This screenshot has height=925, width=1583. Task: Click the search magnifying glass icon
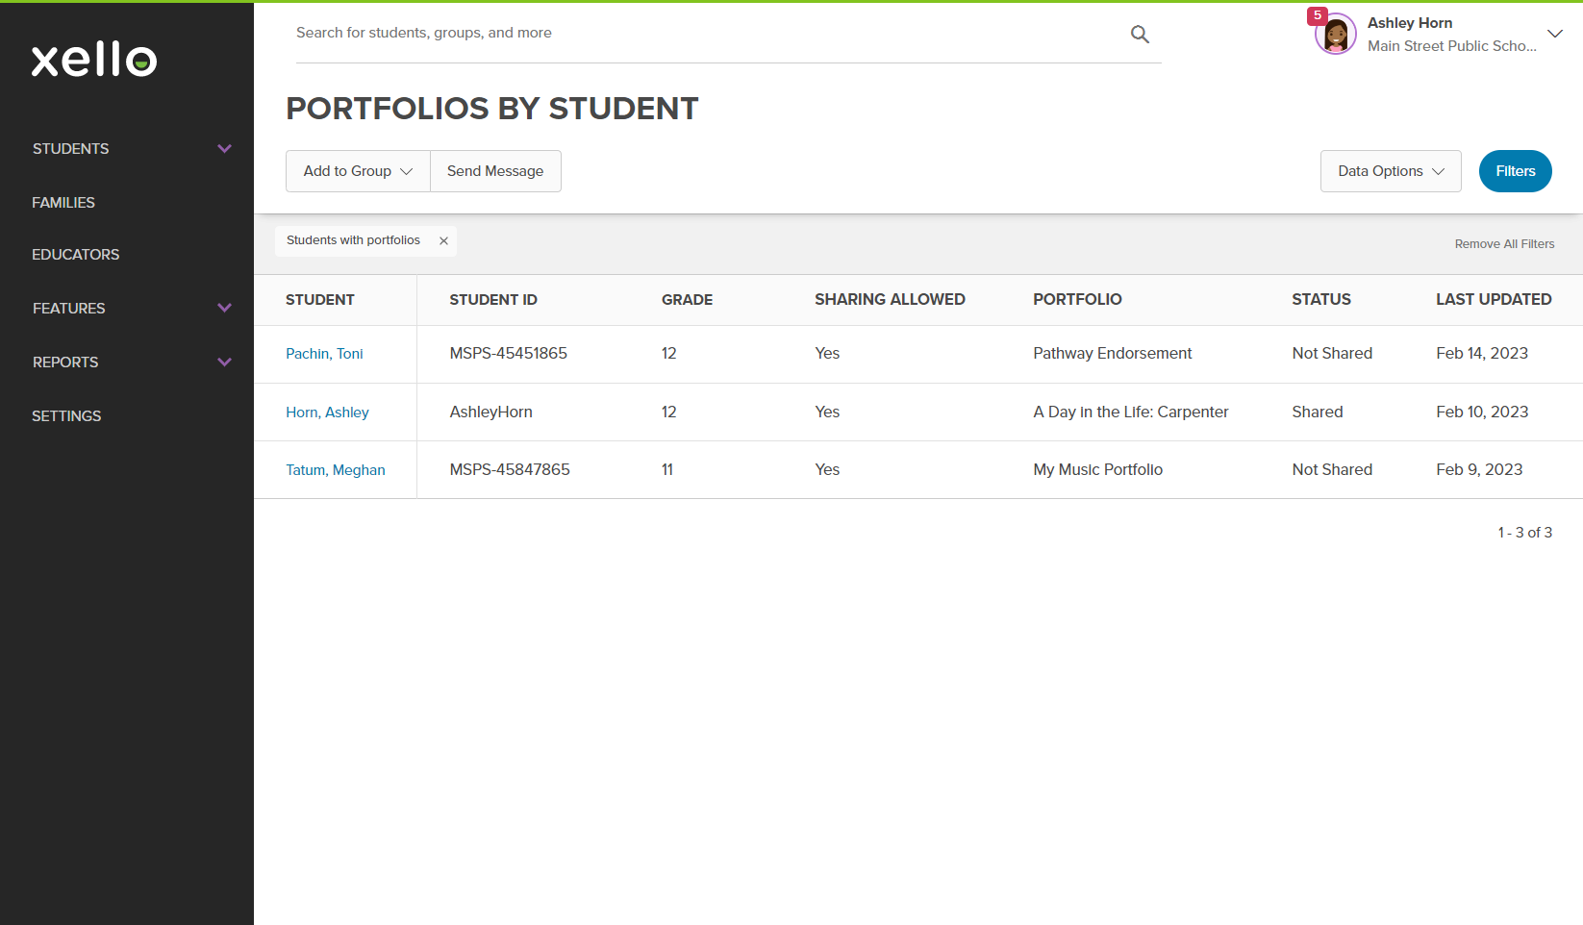1140,33
